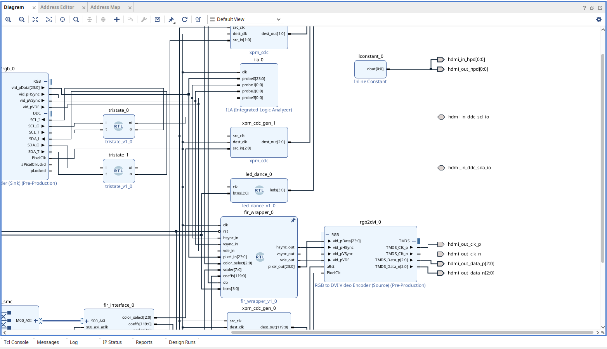Expand the M00_AXI interface port

pos(36,321)
